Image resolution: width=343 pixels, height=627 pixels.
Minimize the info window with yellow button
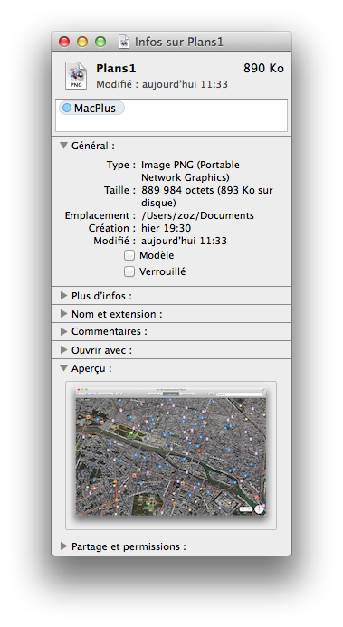pos(82,42)
